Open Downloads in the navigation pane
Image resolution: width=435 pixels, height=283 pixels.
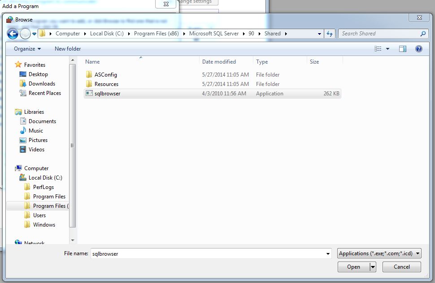tap(42, 84)
